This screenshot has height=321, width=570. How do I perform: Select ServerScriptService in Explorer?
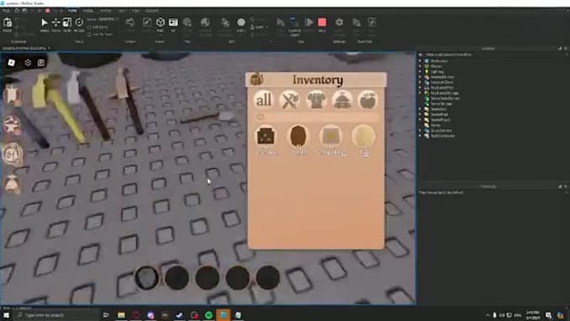445,99
